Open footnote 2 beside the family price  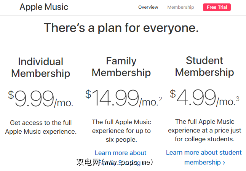pyautogui.click(x=160, y=99)
